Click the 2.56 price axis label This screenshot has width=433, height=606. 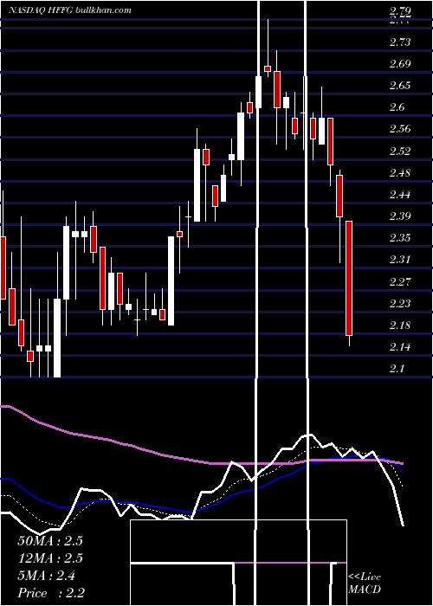pyautogui.click(x=400, y=129)
